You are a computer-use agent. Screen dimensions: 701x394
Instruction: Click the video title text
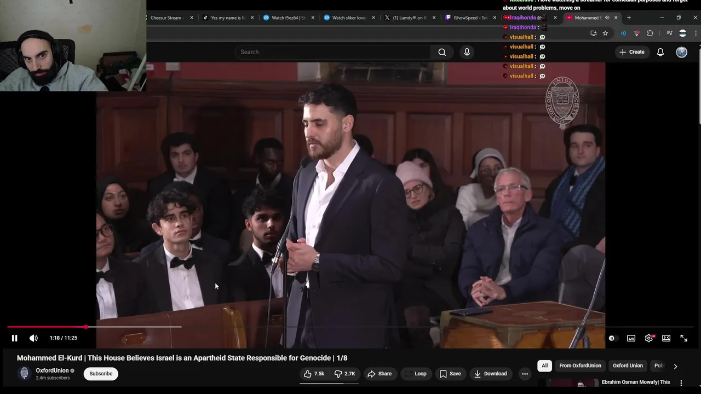182,358
